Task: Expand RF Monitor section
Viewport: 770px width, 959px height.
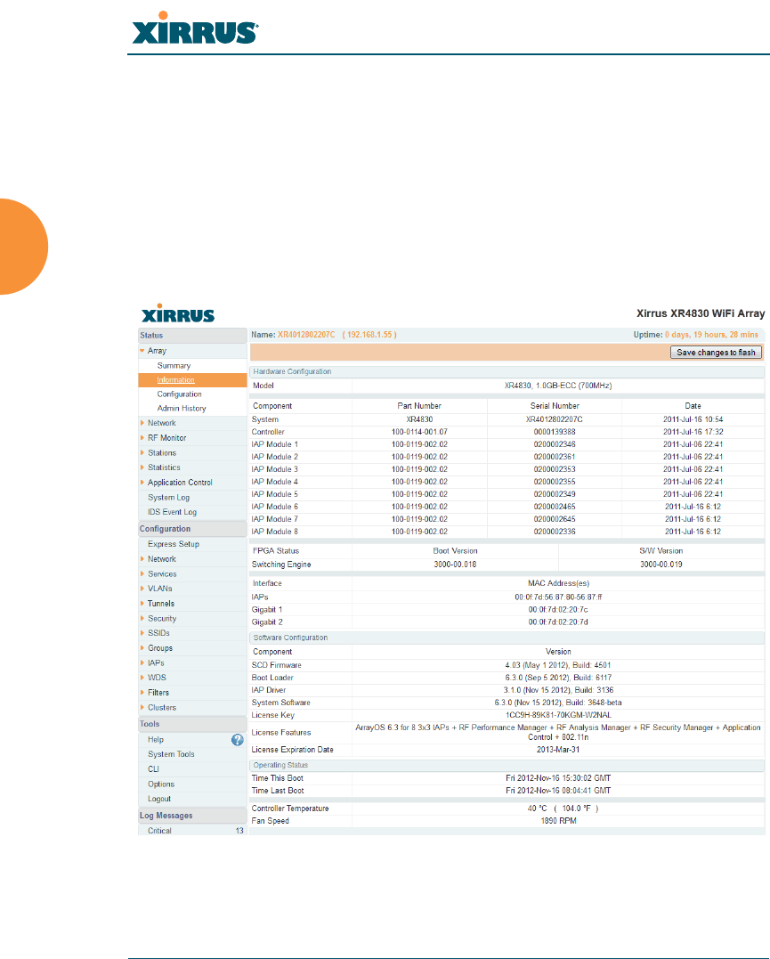Action: pos(142,438)
